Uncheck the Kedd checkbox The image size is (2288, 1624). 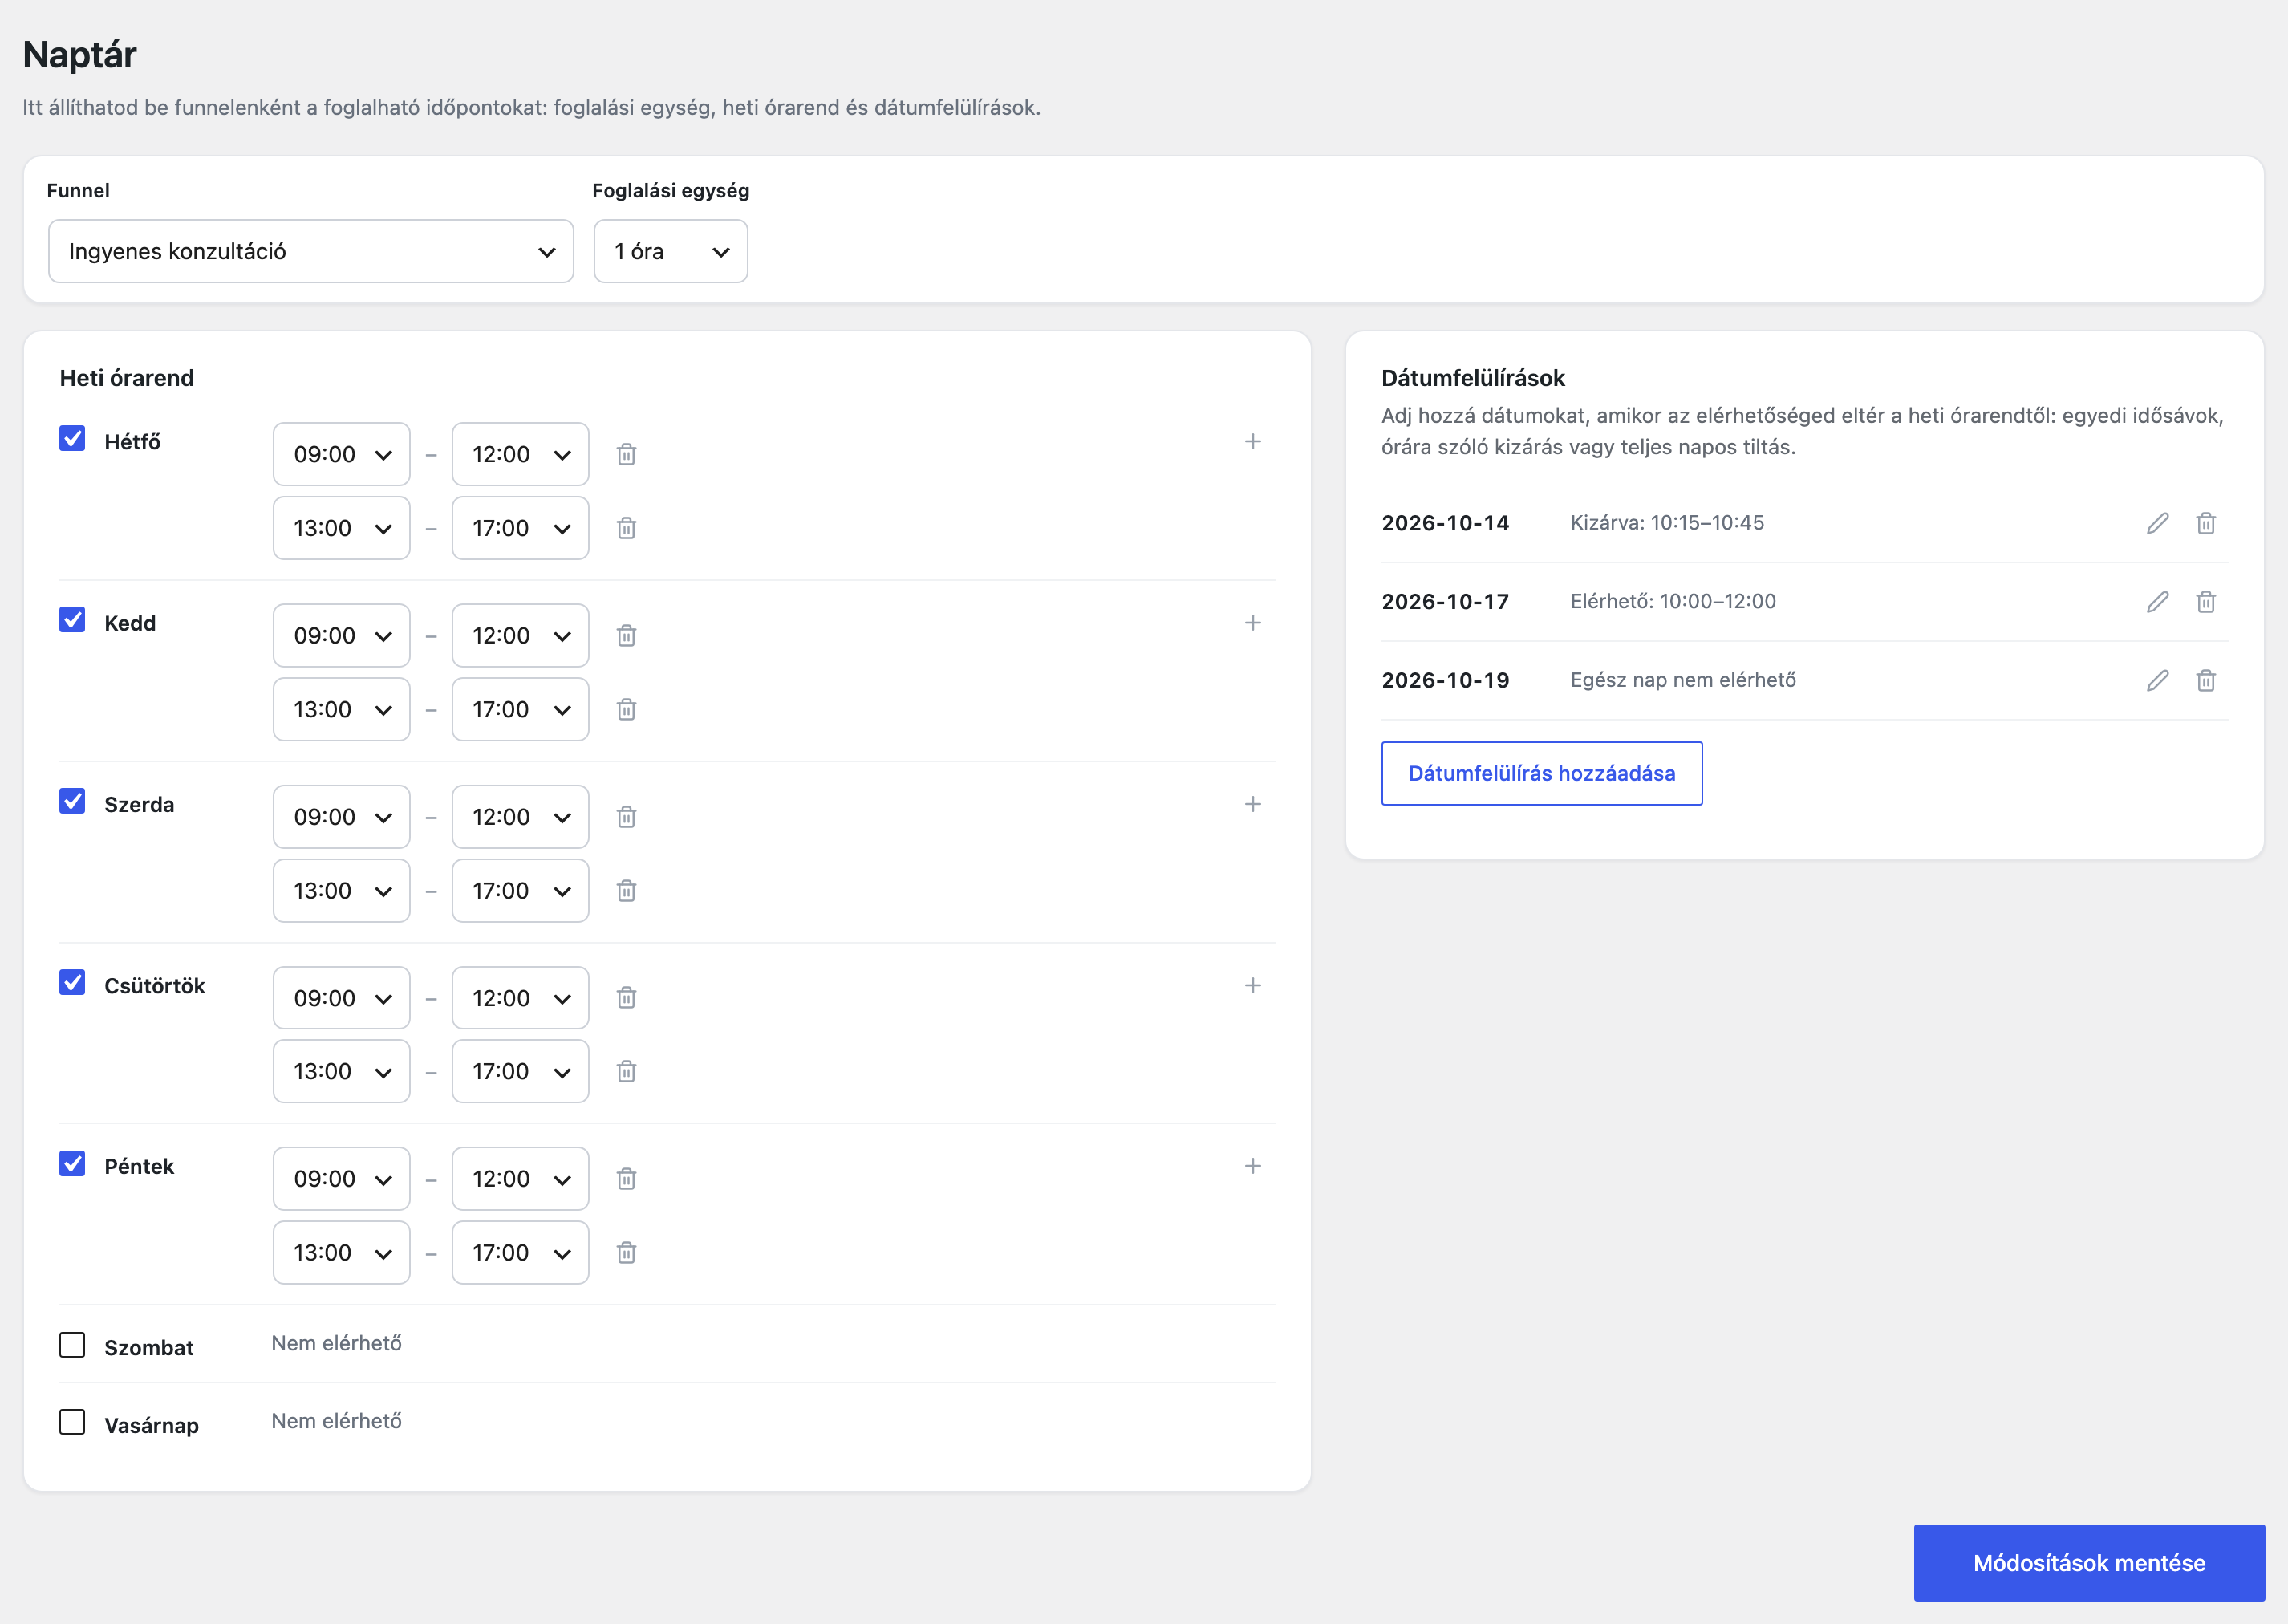[72, 619]
